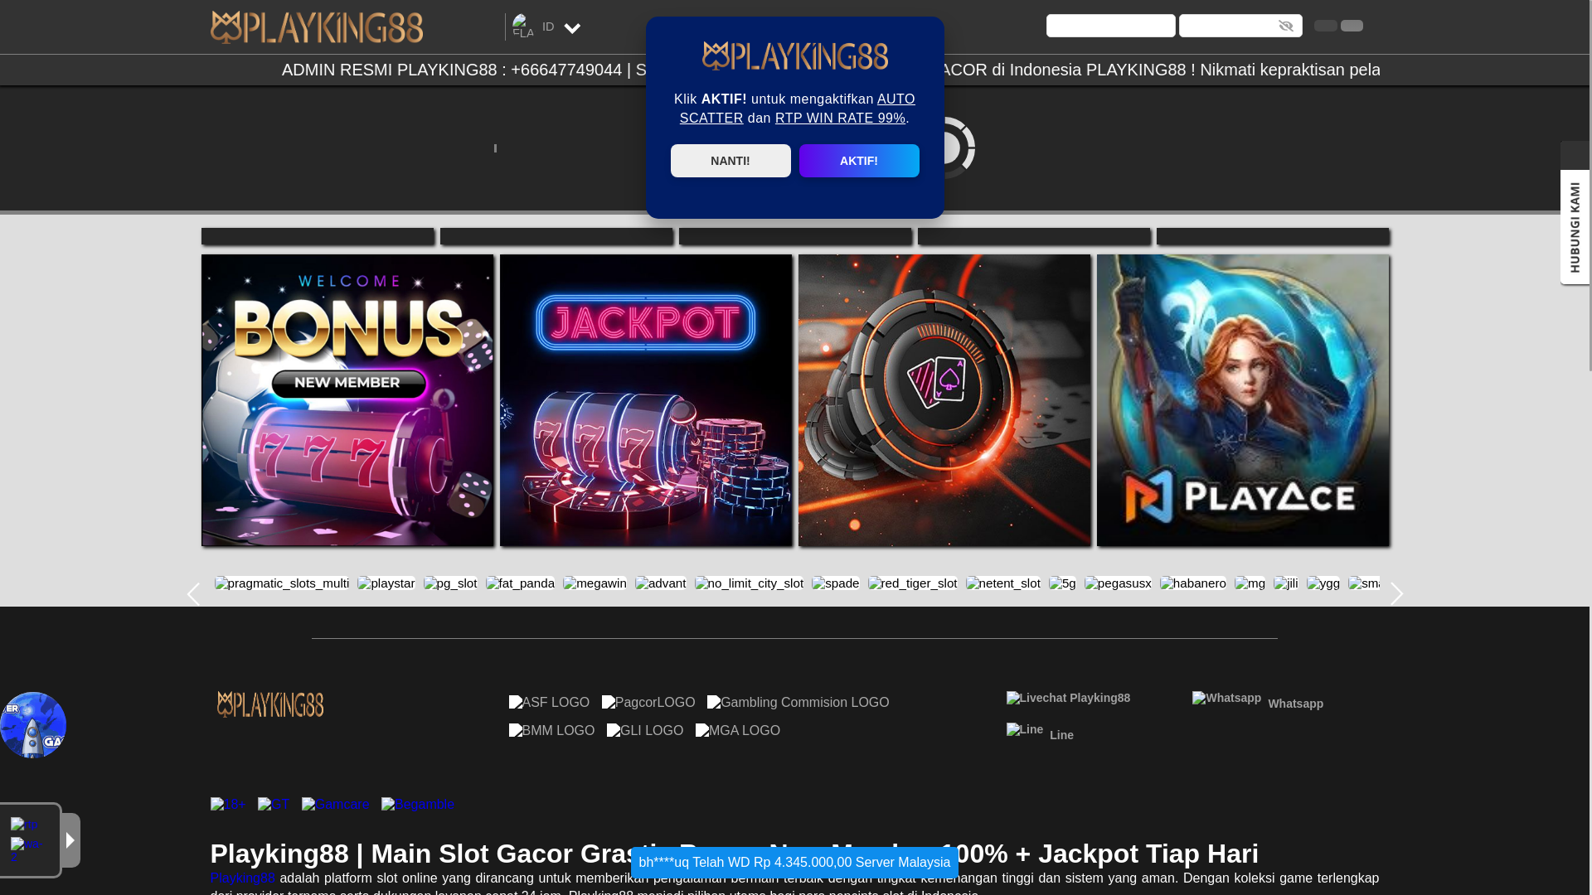Click the 18+ badge icon
This screenshot has height=895, width=1592.
pos(228,805)
